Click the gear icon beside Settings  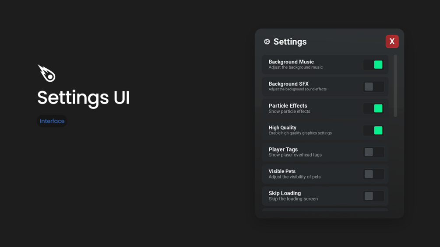point(267,42)
